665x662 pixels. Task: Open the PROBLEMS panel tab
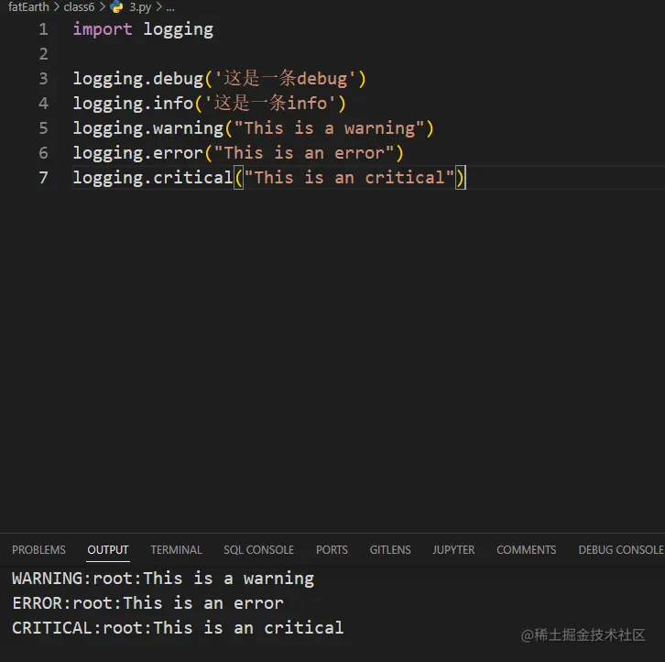38,549
